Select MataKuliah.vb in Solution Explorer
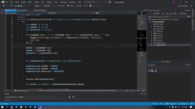Image resolution: width=195 pixels, height=109 pixels. pyautogui.click(x=161, y=45)
